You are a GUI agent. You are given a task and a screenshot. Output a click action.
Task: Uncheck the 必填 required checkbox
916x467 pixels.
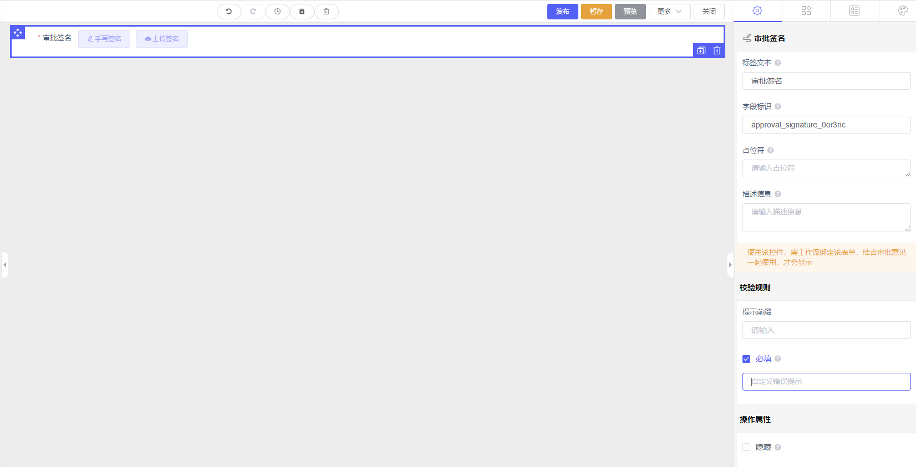click(746, 359)
